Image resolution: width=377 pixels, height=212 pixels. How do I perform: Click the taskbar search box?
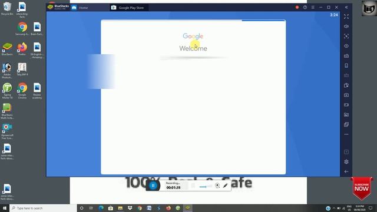tap(43, 208)
